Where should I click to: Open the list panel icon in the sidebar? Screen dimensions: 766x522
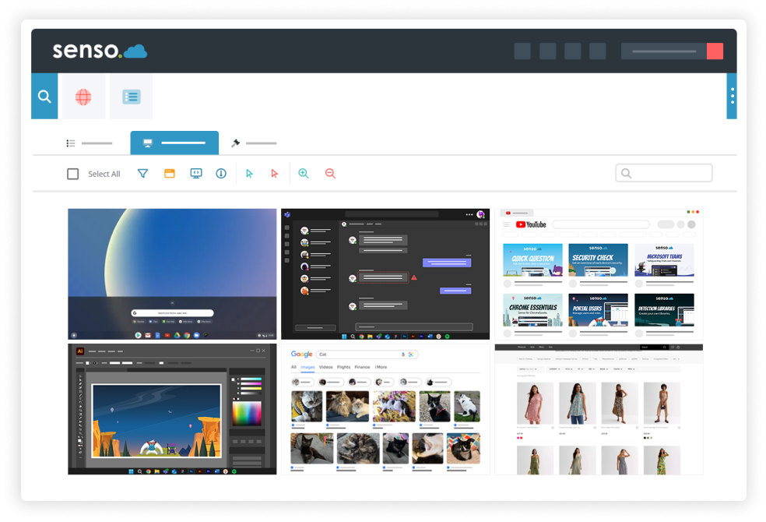pyautogui.click(x=131, y=95)
